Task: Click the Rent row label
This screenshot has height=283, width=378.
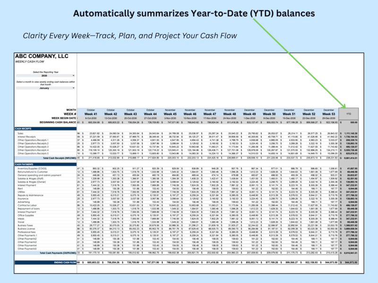Action: point(19,189)
